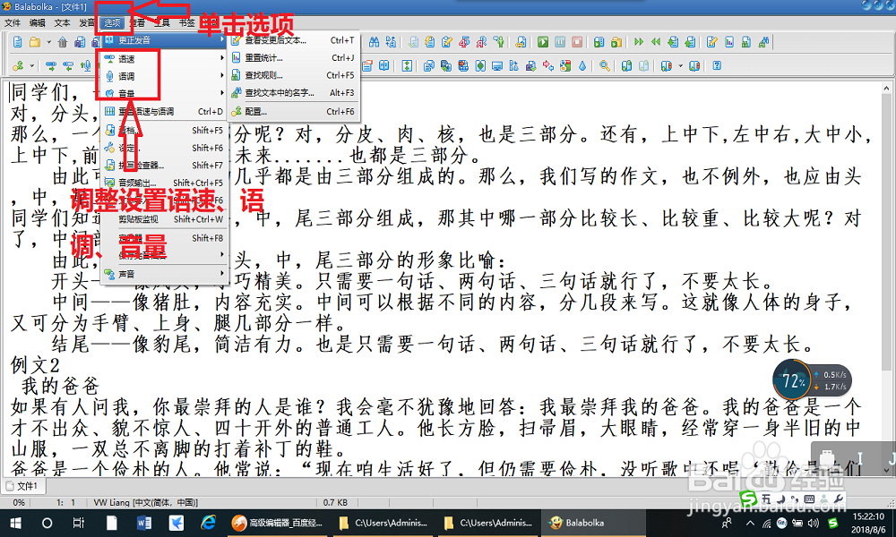Click the monitor screen icon in second toolbar

coord(497,65)
